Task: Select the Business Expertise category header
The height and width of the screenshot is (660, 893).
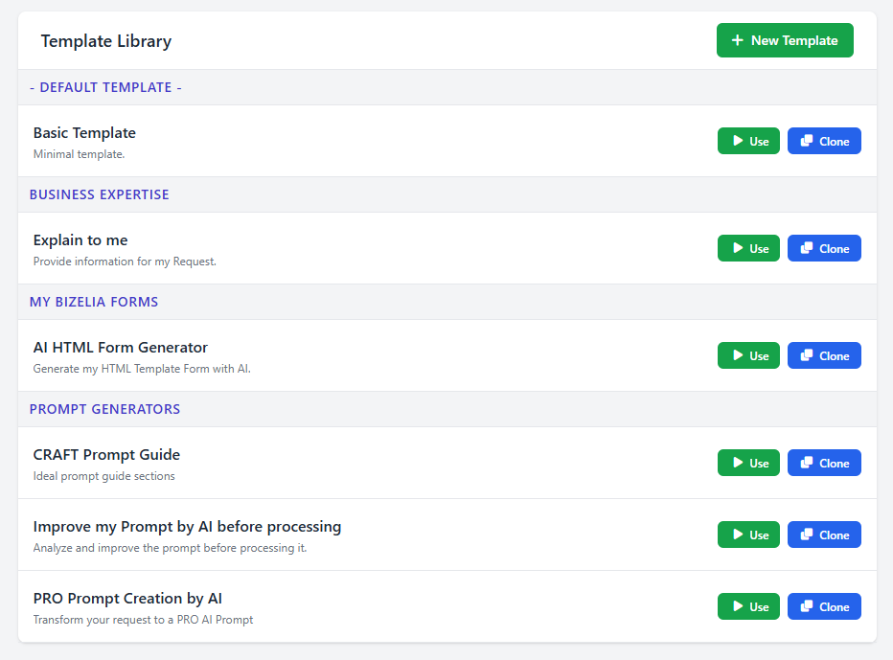Action: (99, 194)
